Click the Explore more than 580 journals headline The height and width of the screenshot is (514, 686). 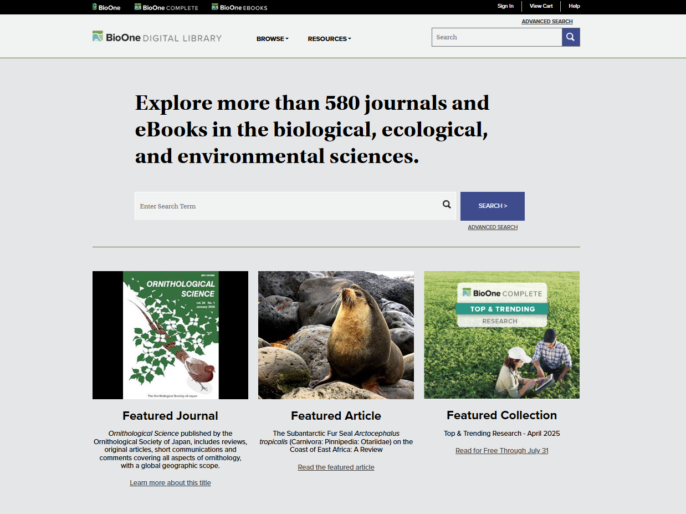coord(312,130)
